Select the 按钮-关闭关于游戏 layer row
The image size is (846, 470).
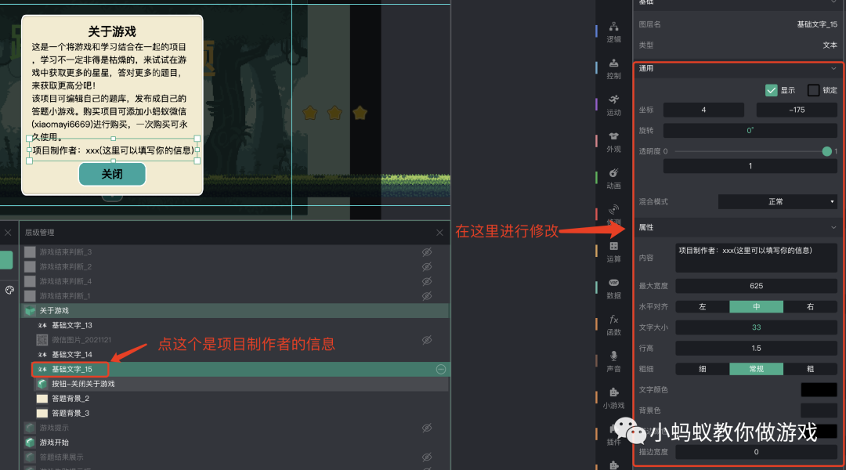pyautogui.click(x=235, y=384)
